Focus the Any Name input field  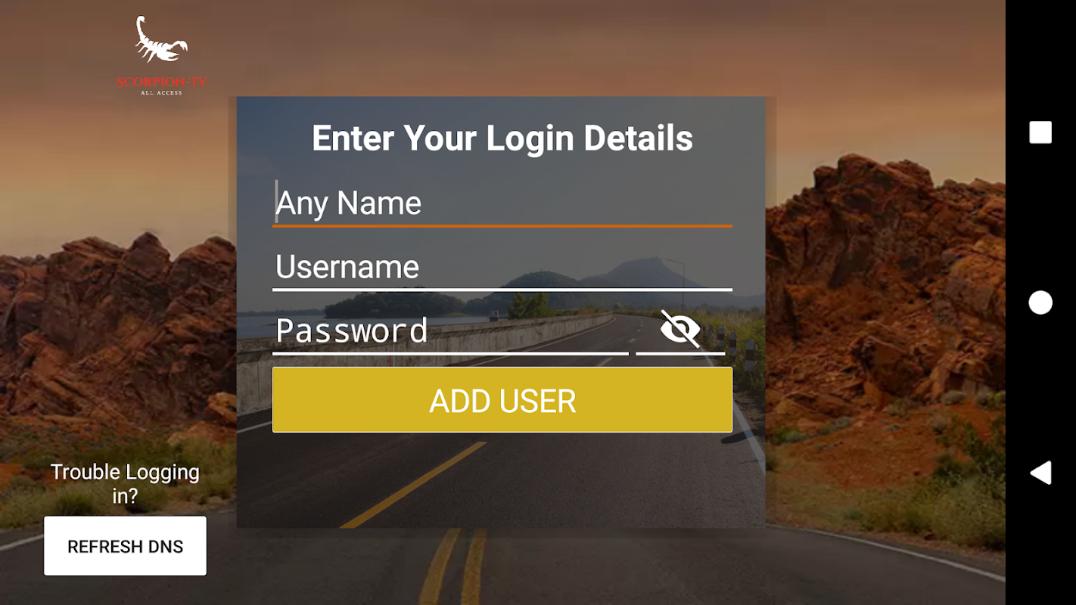tap(502, 203)
